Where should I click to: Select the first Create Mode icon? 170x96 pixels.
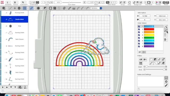31,2
